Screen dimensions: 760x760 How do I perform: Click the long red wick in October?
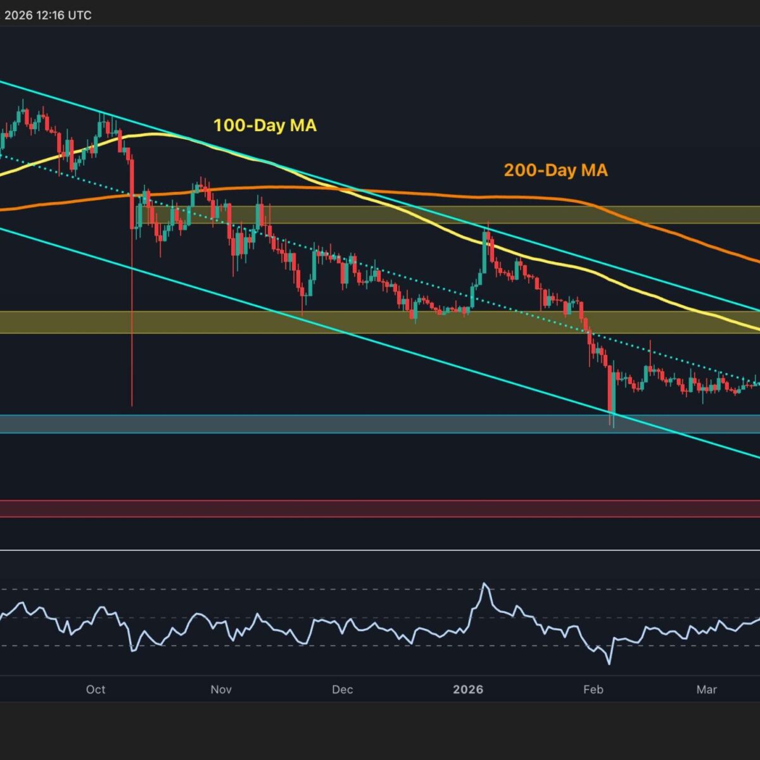point(132,317)
